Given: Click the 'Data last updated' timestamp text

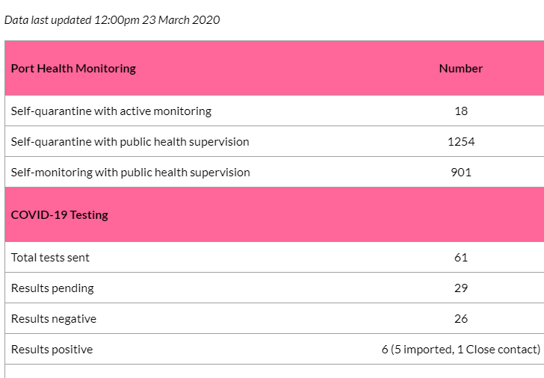Looking at the screenshot, I should click(x=112, y=20).
